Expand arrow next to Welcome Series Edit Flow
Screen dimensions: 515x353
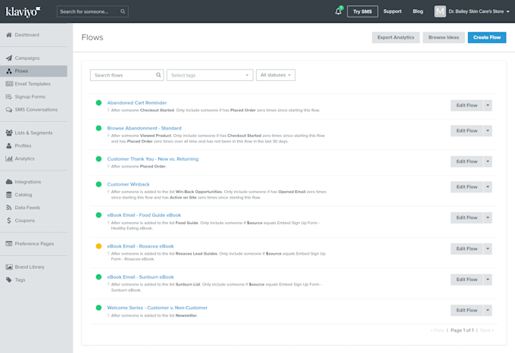[488, 311]
